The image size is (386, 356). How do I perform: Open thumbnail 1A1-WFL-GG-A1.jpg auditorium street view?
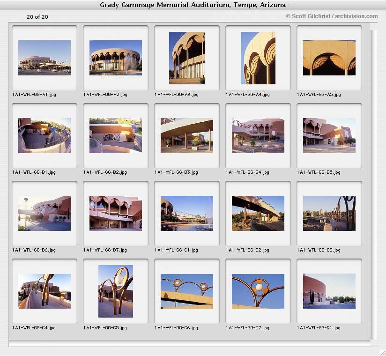[45, 58]
